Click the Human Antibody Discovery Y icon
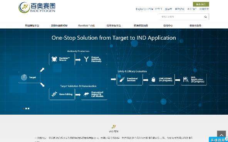 (86, 59)
